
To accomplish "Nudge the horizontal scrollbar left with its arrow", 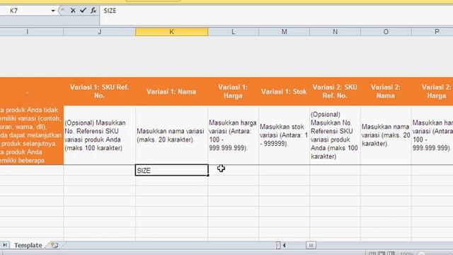I will (285, 246).
